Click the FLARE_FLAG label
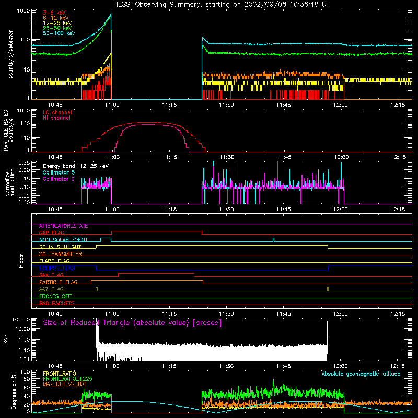418x418 pixels. coord(54,261)
